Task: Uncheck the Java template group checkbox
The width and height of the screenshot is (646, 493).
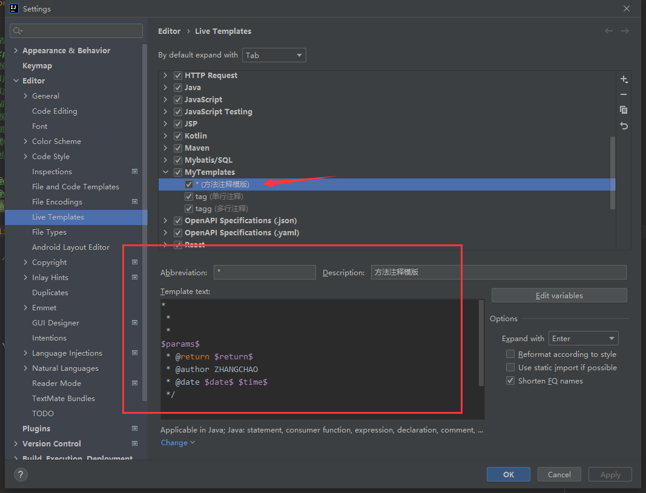Action: click(x=178, y=87)
